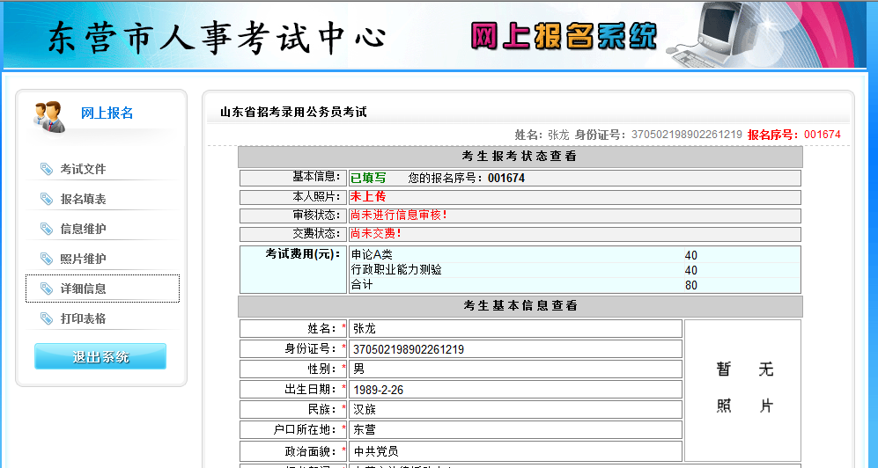Click the 网上报名系统 banner logo text
Screen dimensions: 878x468
(564, 36)
